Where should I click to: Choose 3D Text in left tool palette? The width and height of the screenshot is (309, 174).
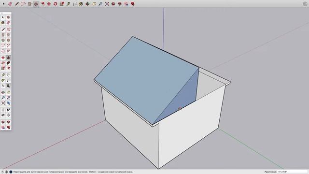[x=8, y=86]
